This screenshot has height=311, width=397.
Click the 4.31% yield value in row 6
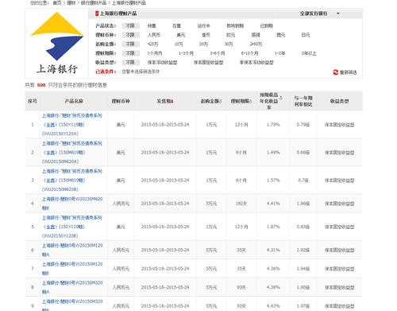pos(273,250)
